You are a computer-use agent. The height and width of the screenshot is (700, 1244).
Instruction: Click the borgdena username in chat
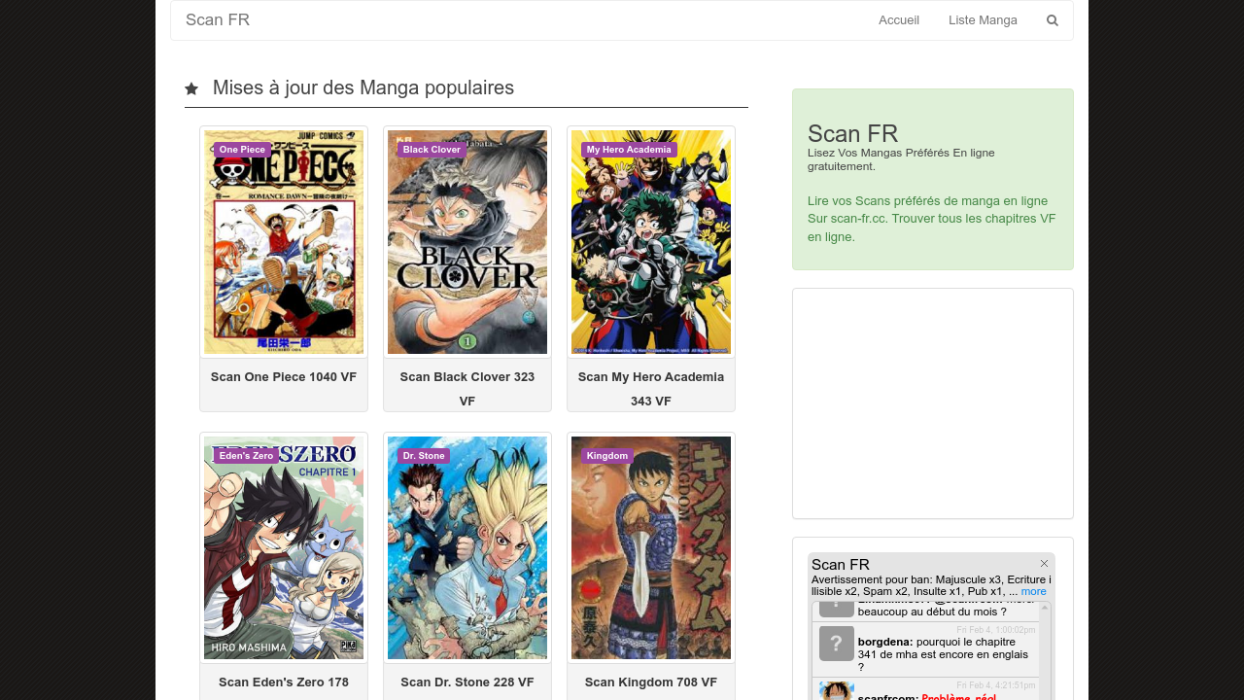[x=885, y=642]
